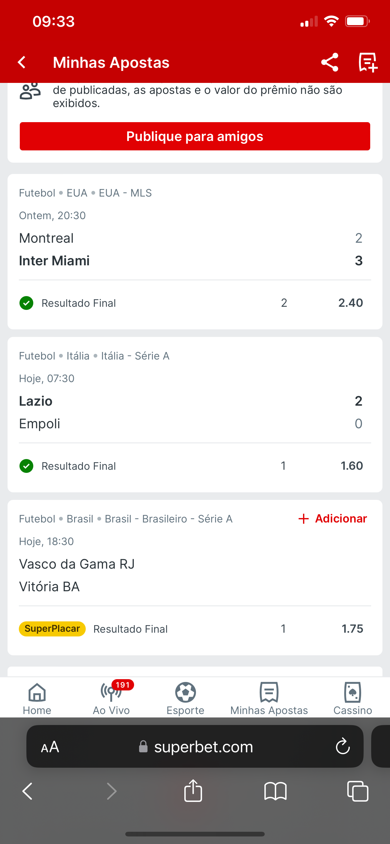Open Cassino card icon
This screenshot has width=390, height=844.
[353, 692]
